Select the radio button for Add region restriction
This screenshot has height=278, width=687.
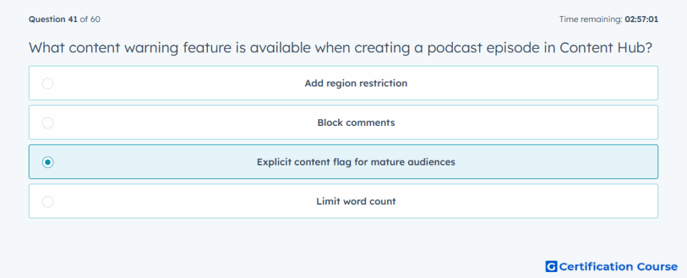point(48,84)
